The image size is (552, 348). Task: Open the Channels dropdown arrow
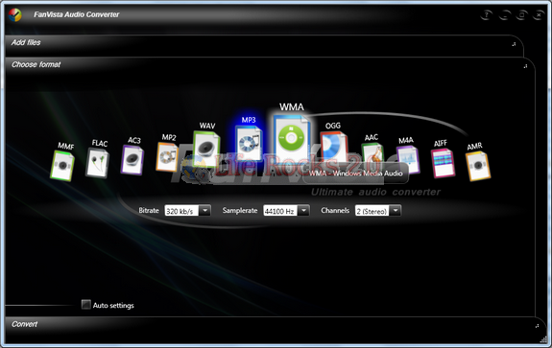(x=396, y=211)
